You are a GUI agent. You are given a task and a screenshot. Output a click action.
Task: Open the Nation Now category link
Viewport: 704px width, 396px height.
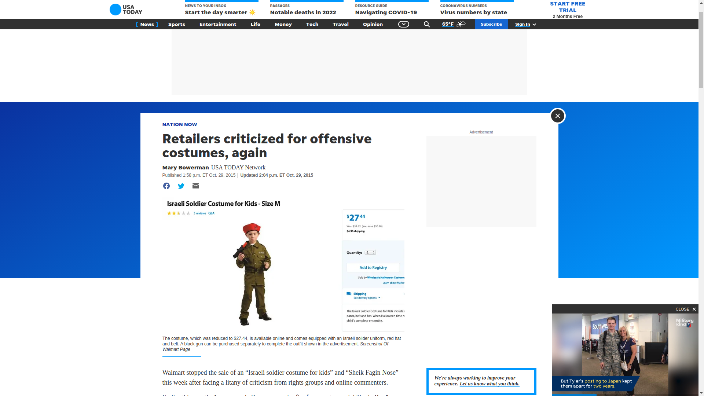(x=180, y=124)
